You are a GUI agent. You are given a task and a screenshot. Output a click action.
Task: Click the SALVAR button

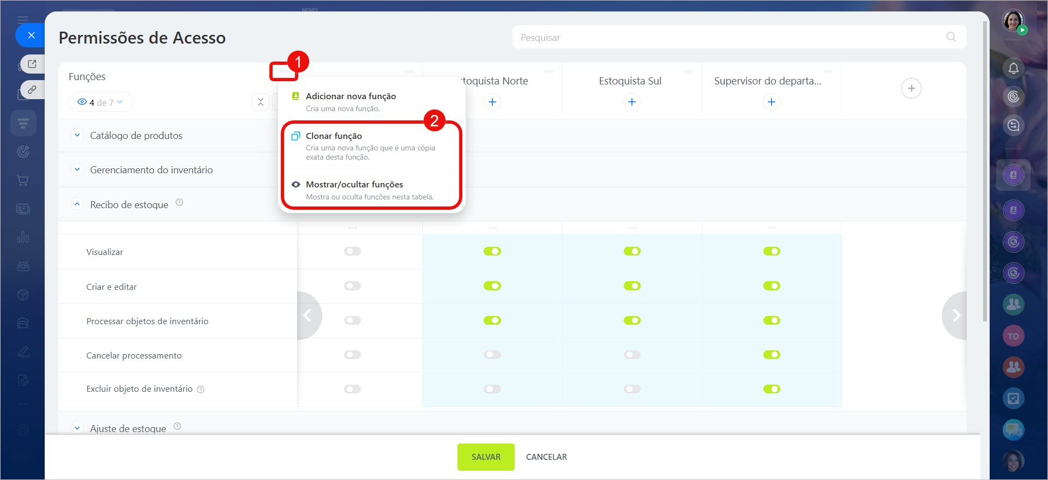[x=485, y=457]
